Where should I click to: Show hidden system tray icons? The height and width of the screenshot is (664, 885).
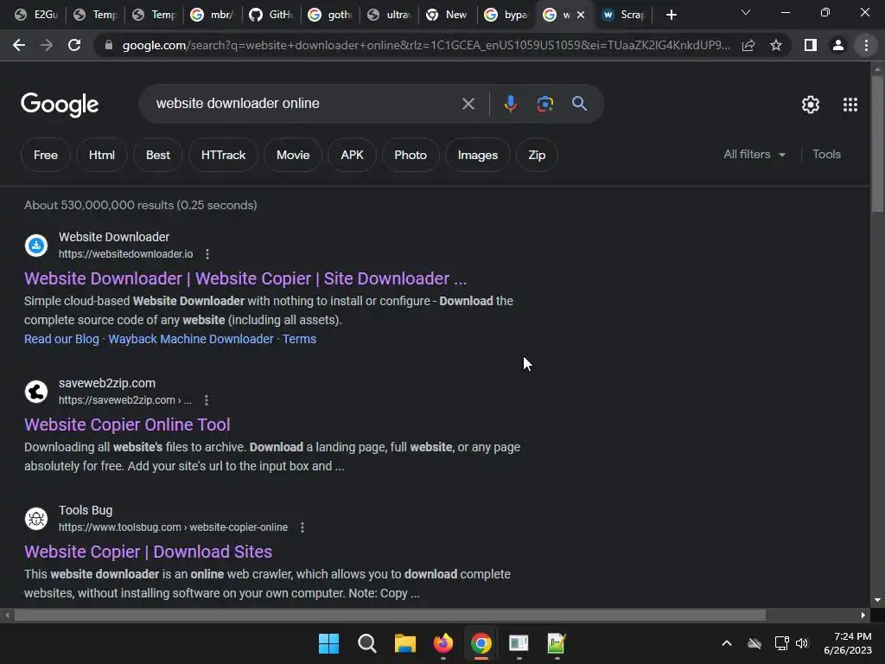click(727, 643)
